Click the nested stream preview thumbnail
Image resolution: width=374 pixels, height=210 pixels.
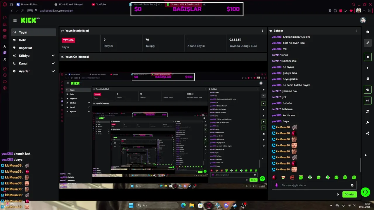[x=163, y=130]
